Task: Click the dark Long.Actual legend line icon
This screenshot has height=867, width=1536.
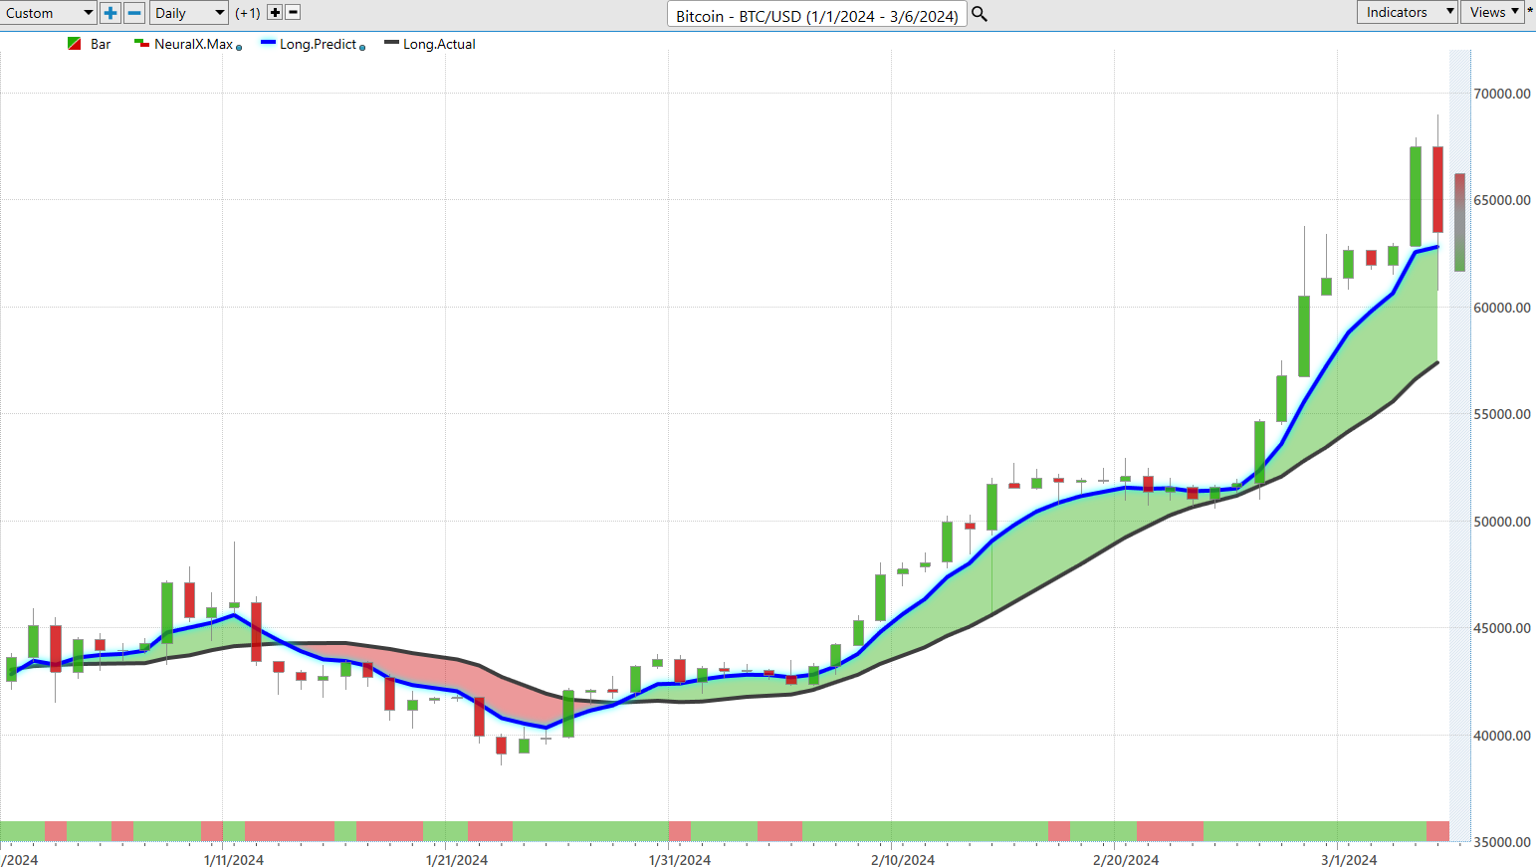Action: 391,43
